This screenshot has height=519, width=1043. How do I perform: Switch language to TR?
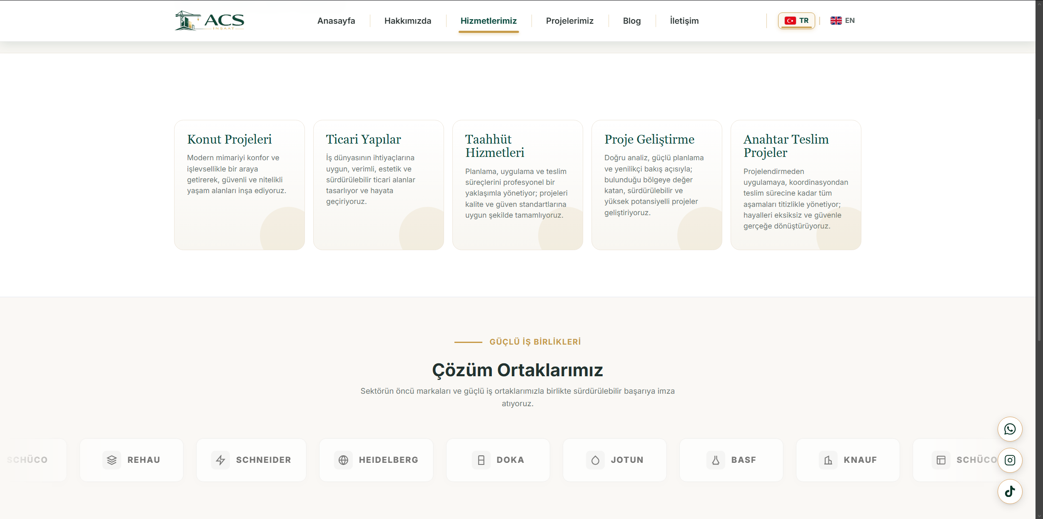[796, 20]
